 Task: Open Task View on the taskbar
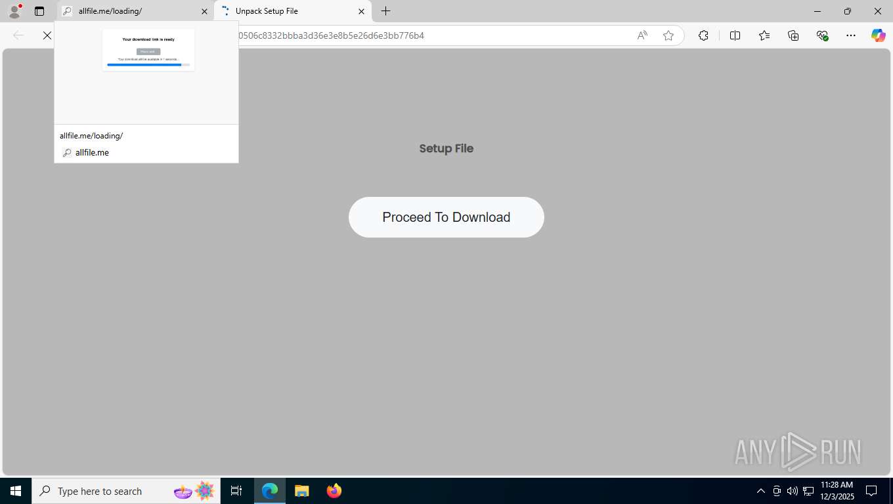tap(236, 491)
